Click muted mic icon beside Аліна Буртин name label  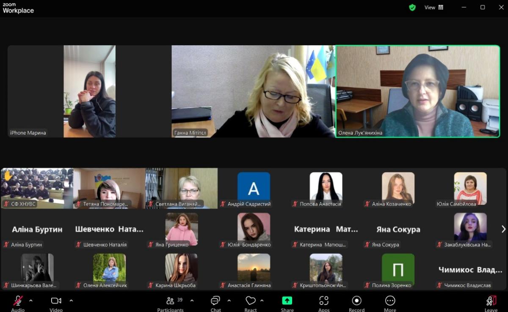click(x=6, y=245)
